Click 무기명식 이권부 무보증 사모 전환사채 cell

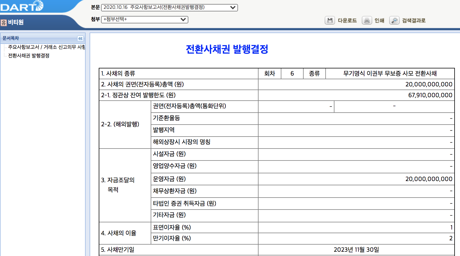390,74
